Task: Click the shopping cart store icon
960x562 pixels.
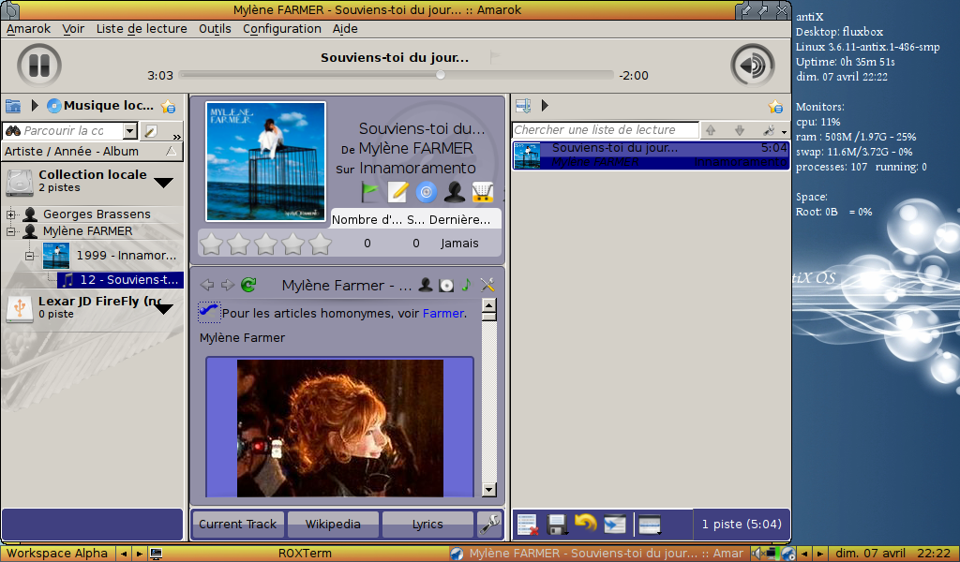Action: coord(483,192)
